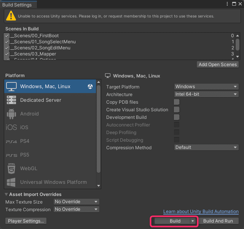Click the scenes list scroll up arrow
244x229 pixels.
point(238,36)
